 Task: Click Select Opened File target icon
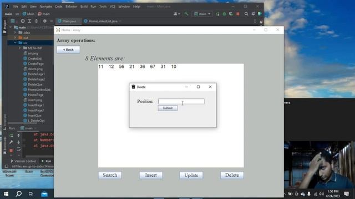(23, 21)
